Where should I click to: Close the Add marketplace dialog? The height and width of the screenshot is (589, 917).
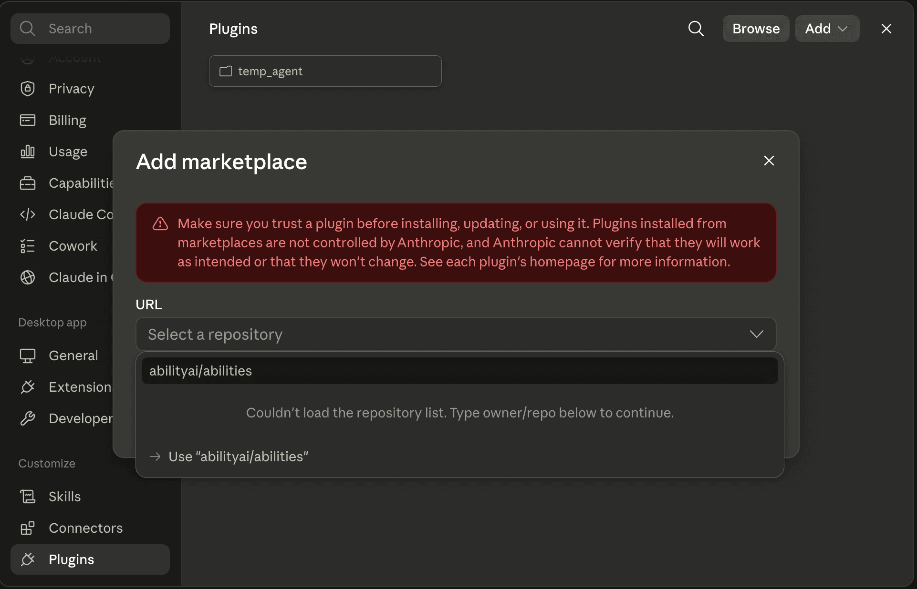pyautogui.click(x=769, y=161)
